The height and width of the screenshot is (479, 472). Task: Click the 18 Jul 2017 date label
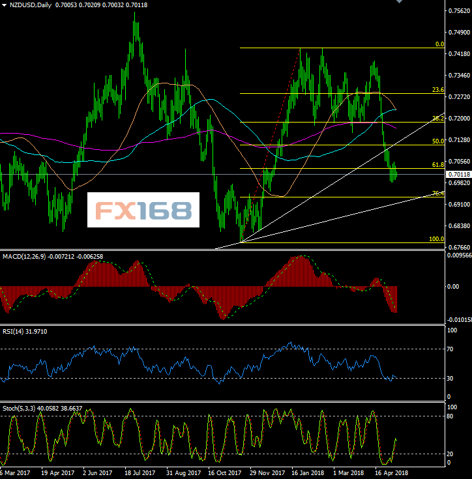[140, 473]
